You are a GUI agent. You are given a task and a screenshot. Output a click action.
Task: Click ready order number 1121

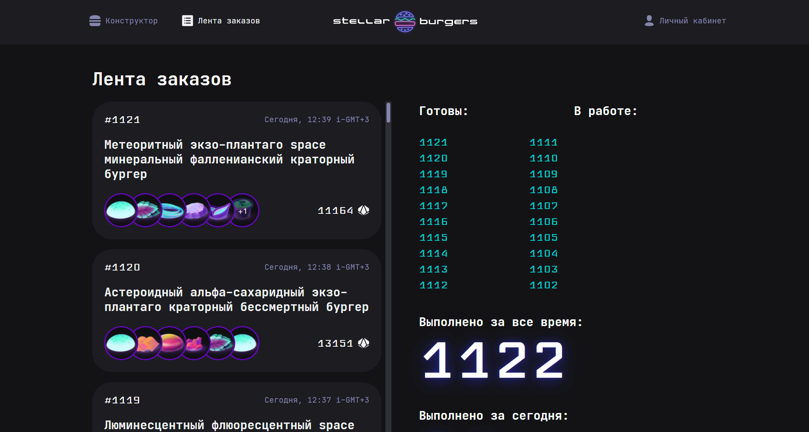[434, 142]
